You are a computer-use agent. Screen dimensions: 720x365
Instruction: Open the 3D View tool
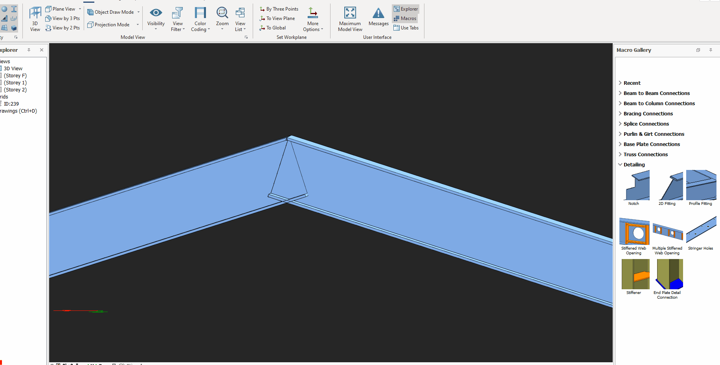[x=35, y=18]
